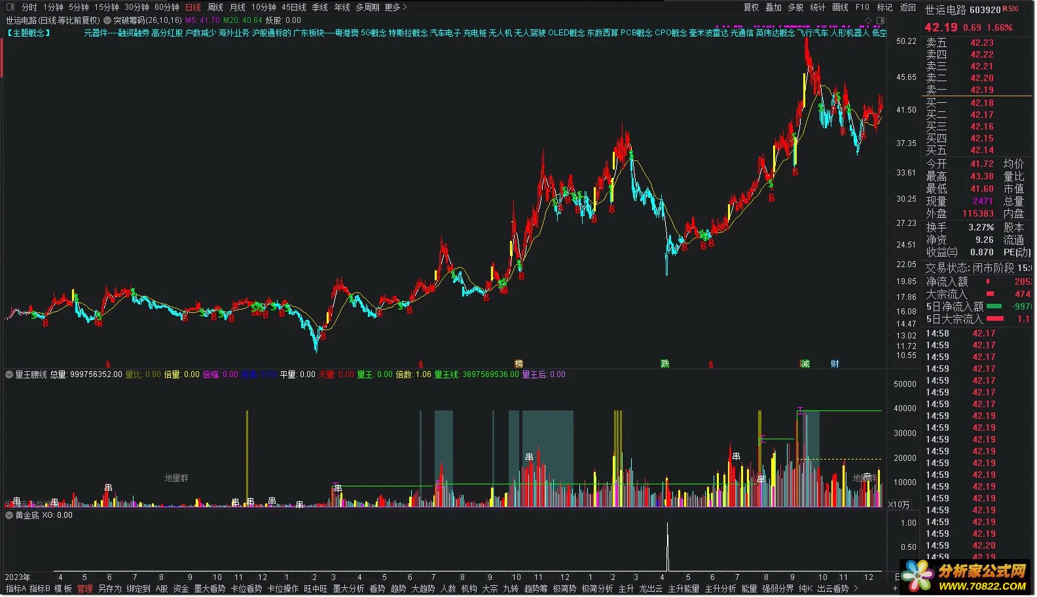Screen dimensions: 1037x597
Task: Toggle the sidebar icon at top-left
Action: pos(10,7)
